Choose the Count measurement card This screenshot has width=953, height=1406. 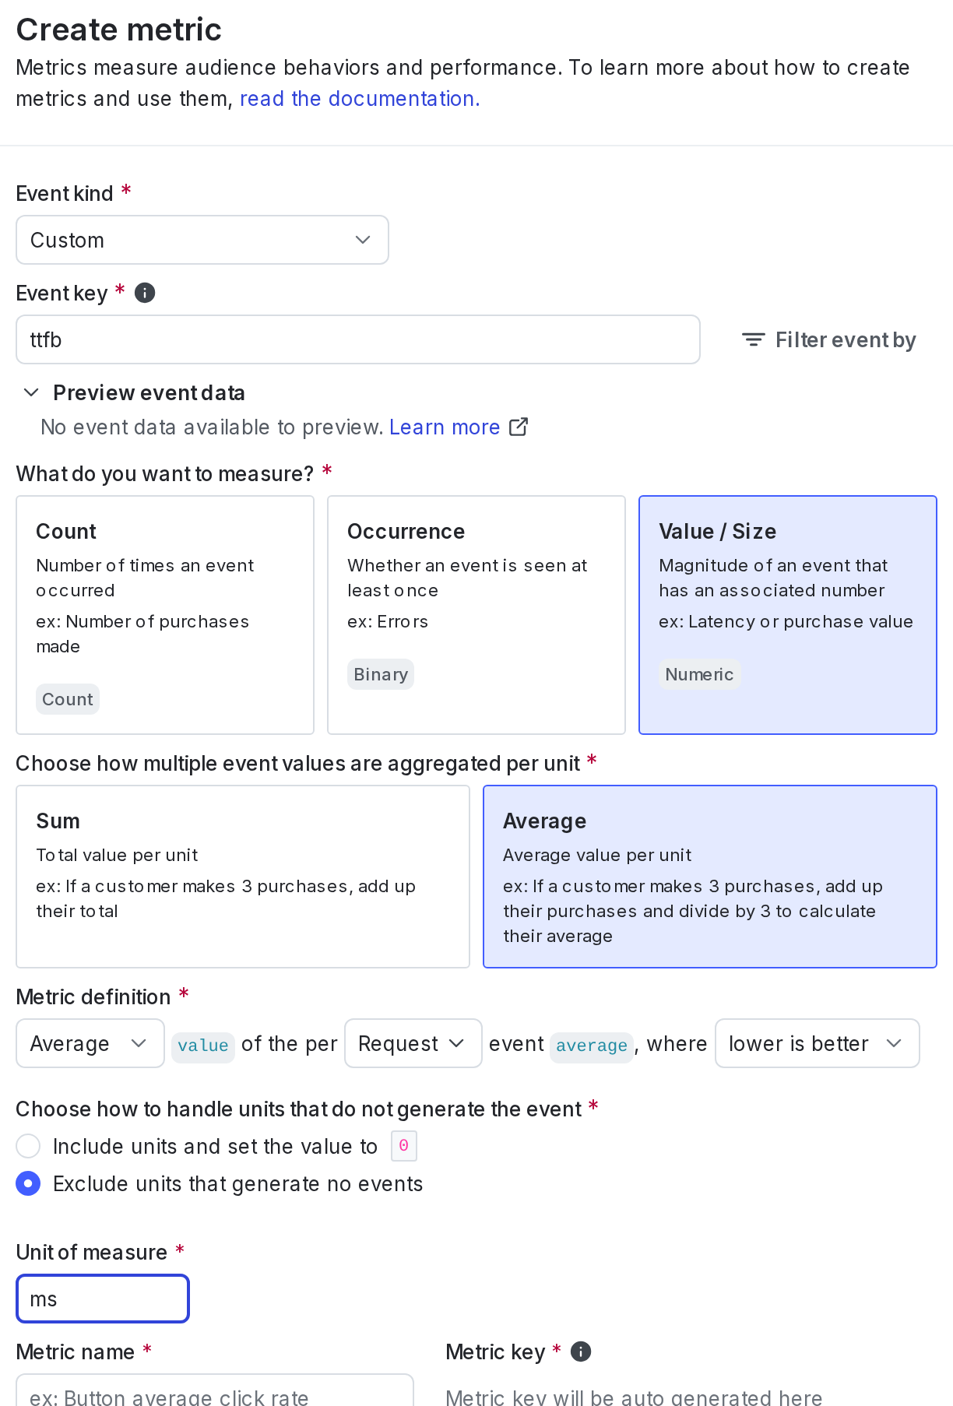click(165, 615)
